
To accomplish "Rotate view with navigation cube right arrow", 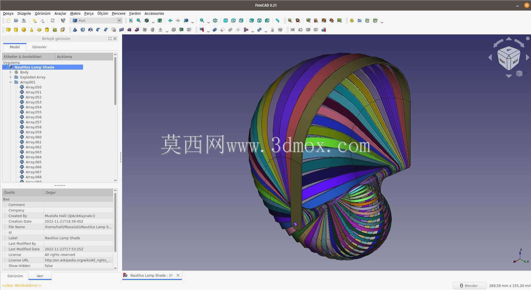I will [x=527, y=57].
